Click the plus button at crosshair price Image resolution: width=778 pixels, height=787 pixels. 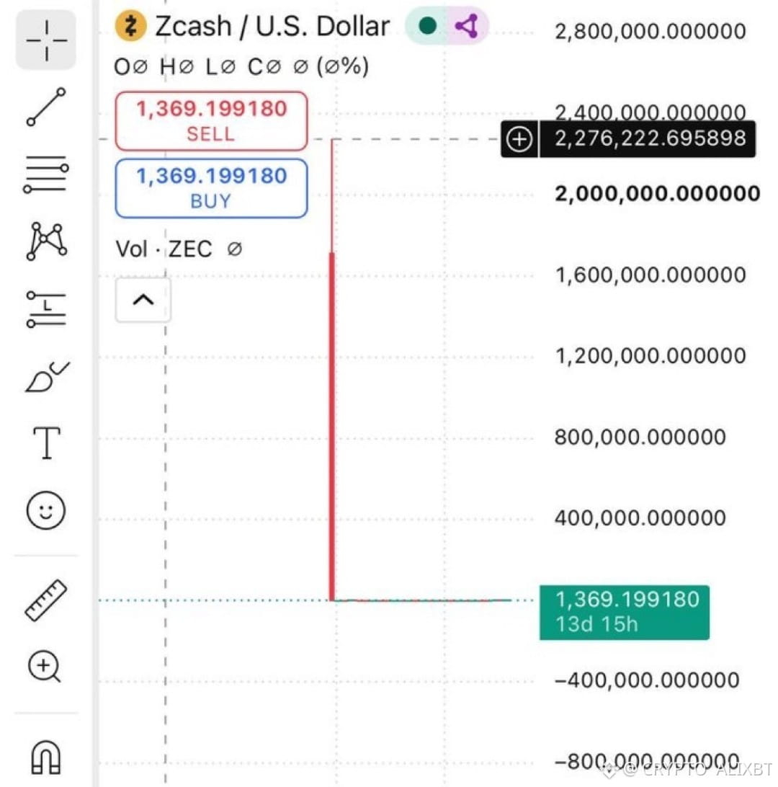tap(519, 139)
